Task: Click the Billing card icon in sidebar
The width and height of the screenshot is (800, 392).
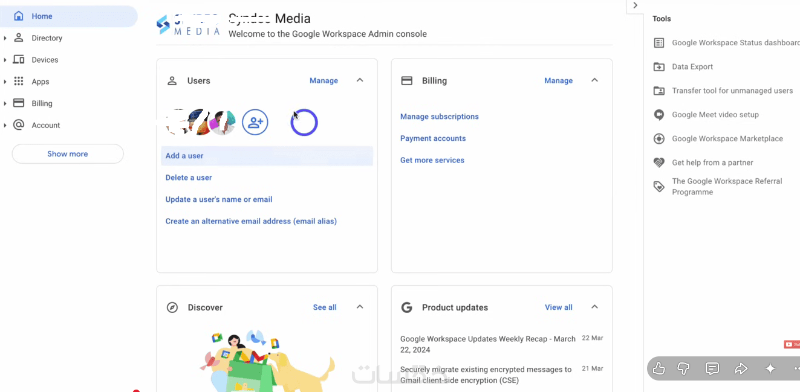Action: click(19, 103)
